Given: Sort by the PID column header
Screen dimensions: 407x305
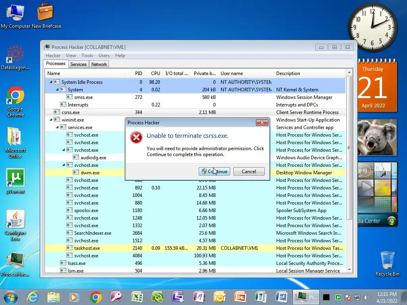Looking at the screenshot, I should (x=134, y=73).
